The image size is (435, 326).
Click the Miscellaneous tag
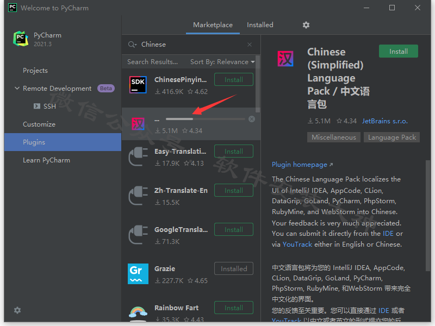pyautogui.click(x=334, y=137)
